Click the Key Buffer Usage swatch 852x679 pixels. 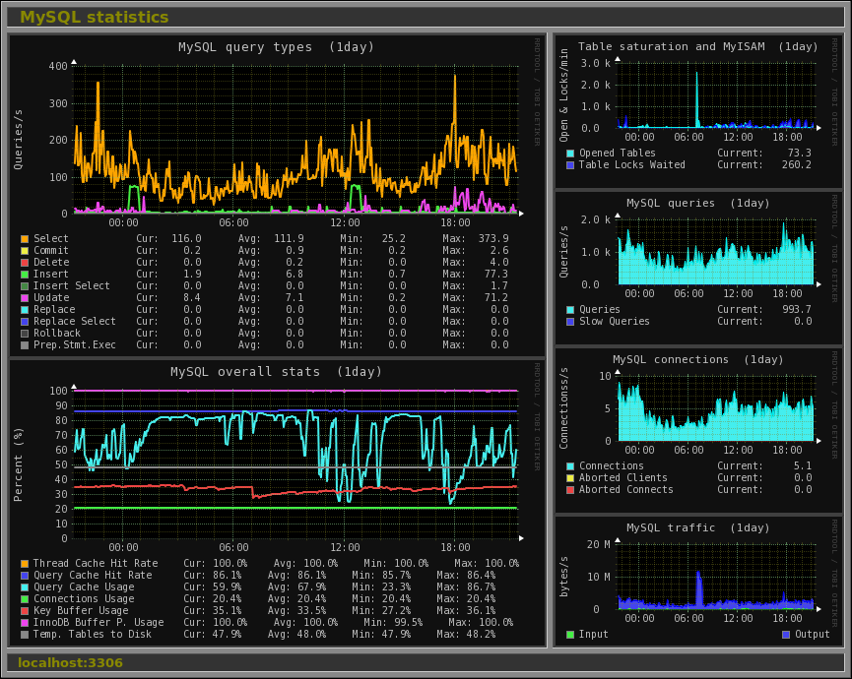tap(25, 611)
